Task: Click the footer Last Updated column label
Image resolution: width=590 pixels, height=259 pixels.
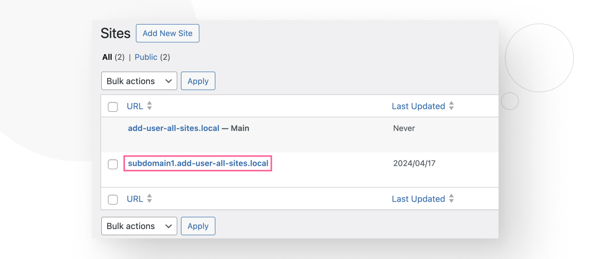Action: pyautogui.click(x=418, y=199)
